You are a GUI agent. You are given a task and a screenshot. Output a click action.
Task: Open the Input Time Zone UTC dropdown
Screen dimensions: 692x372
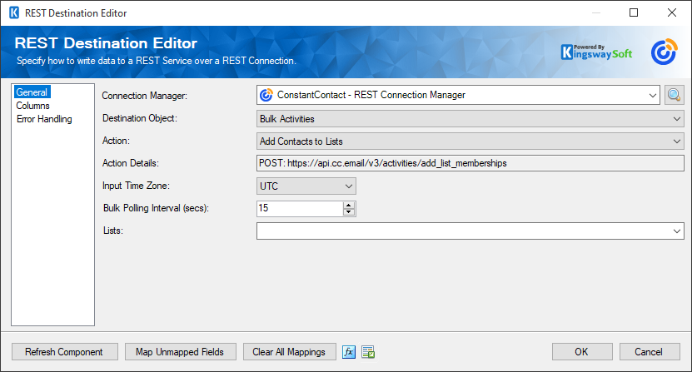coord(306,186)
